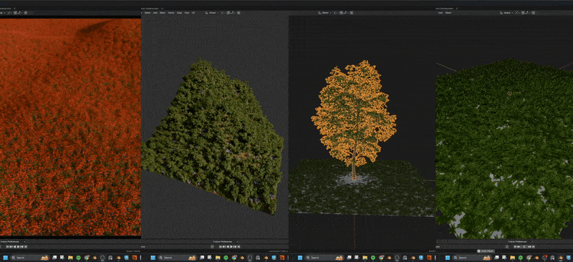The height and width of the screenshot is (262, 573).
Task: Toggle proportional editing in tree window header
Action: click(352, 12)
